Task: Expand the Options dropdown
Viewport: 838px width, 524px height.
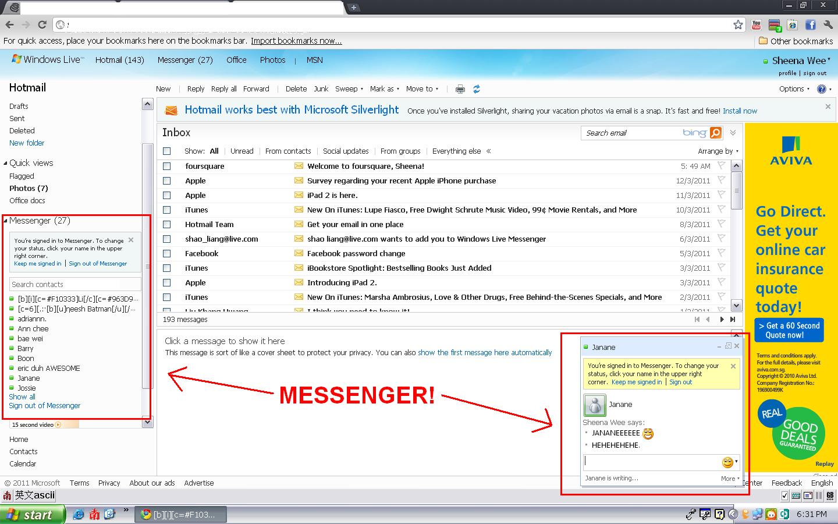Action: click(794, 89)
